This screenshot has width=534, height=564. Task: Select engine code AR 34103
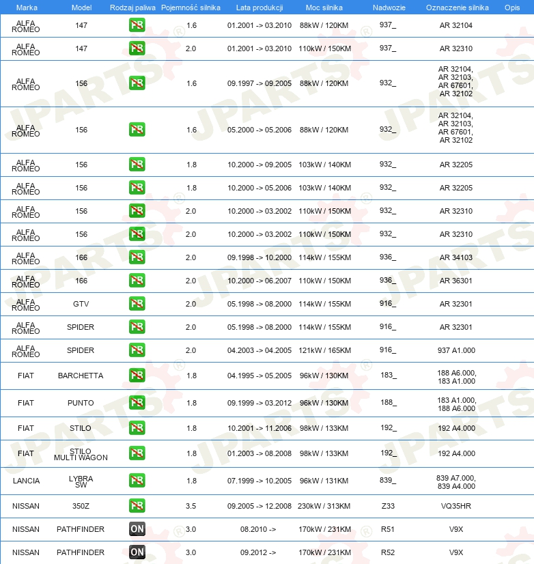pyautogui.click(x=456, y=257)
